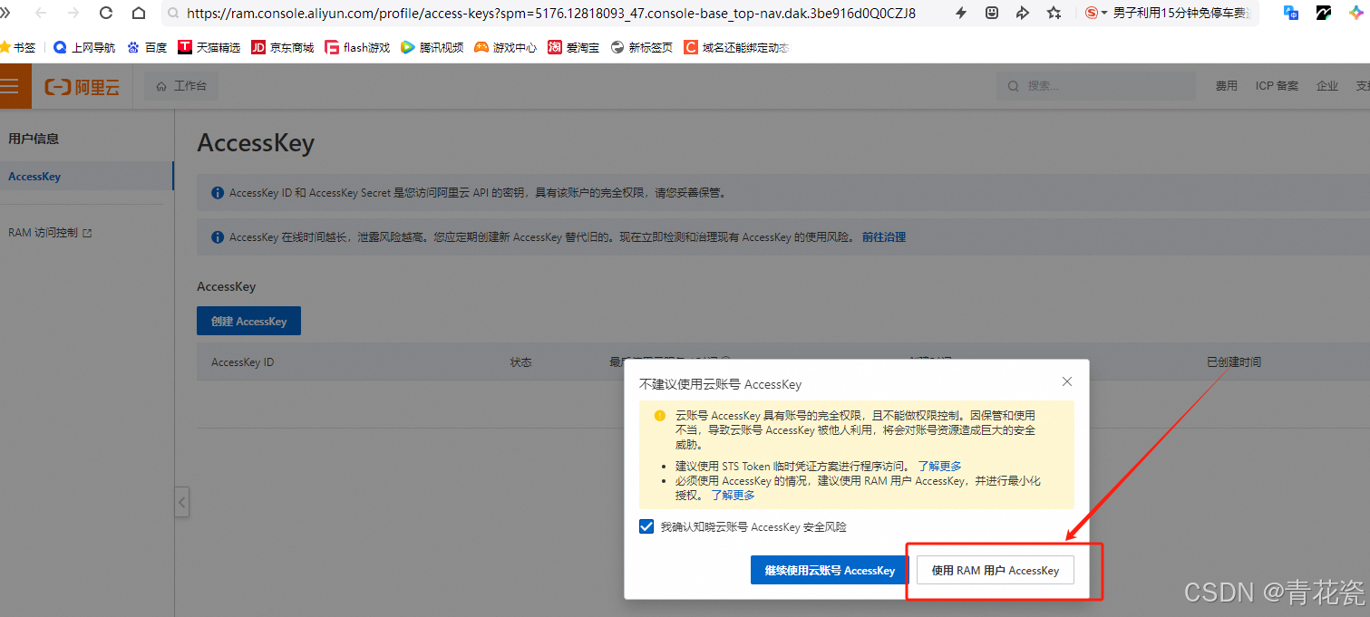The width and height of the screenshot is (1370, 617).
Task: Click the AccessKey ID column header
Action: click(x=242, y=362)
